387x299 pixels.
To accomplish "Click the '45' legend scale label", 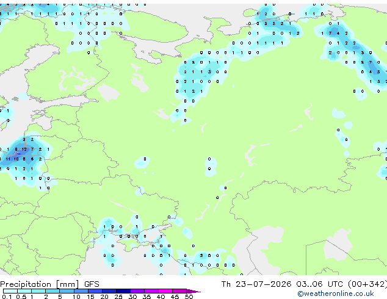I will 175,297.
